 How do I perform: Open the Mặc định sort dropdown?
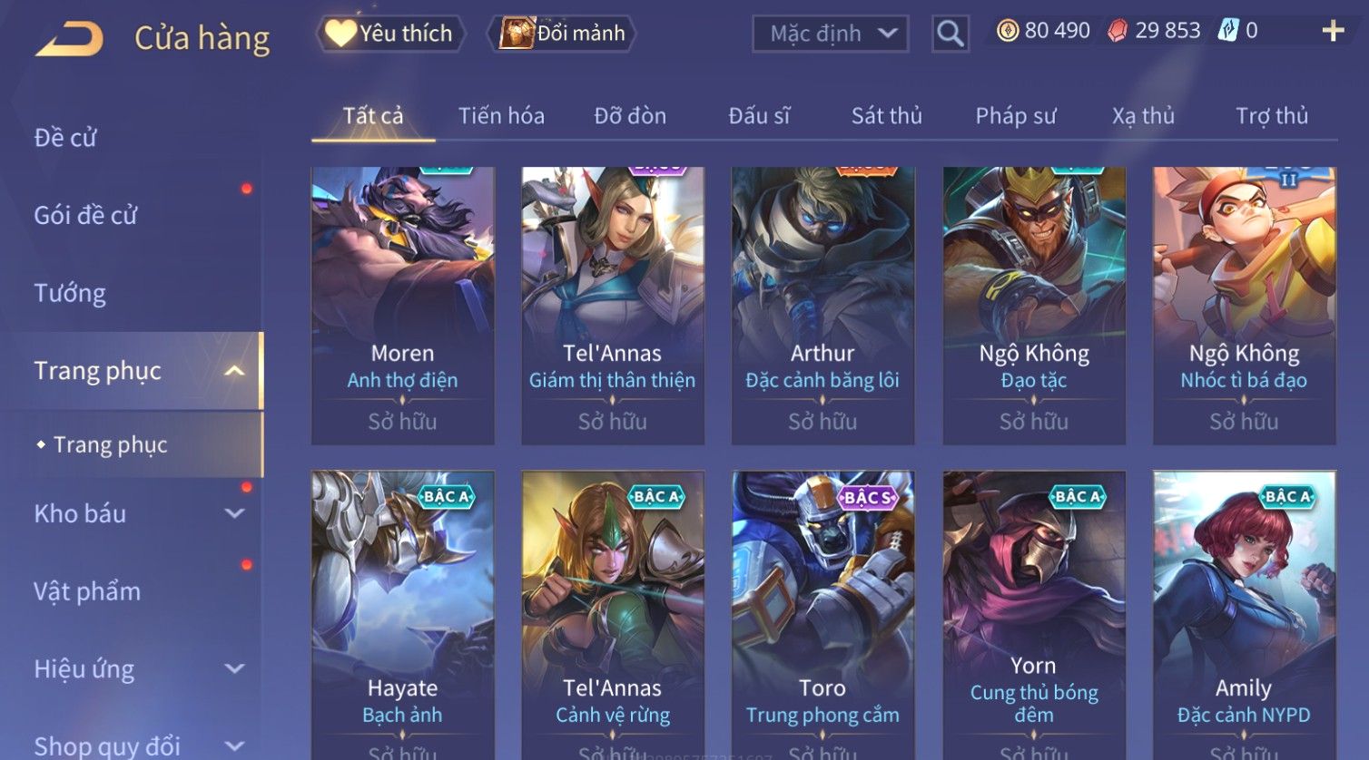pyautogui.click(x=831, y=34)
